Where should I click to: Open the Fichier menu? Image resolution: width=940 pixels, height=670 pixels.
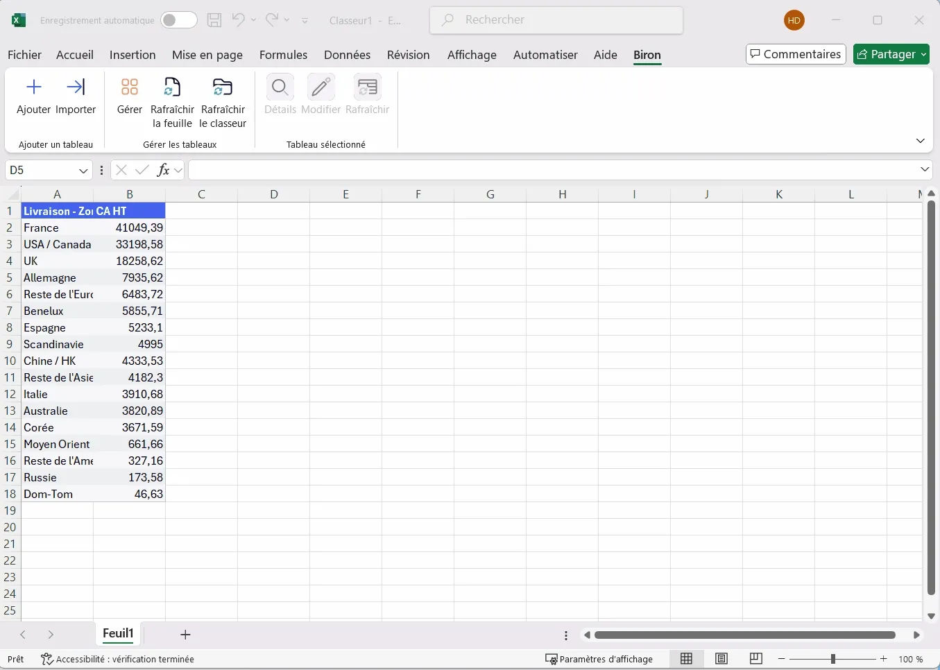pyautogui.click(x=24, y=55)
